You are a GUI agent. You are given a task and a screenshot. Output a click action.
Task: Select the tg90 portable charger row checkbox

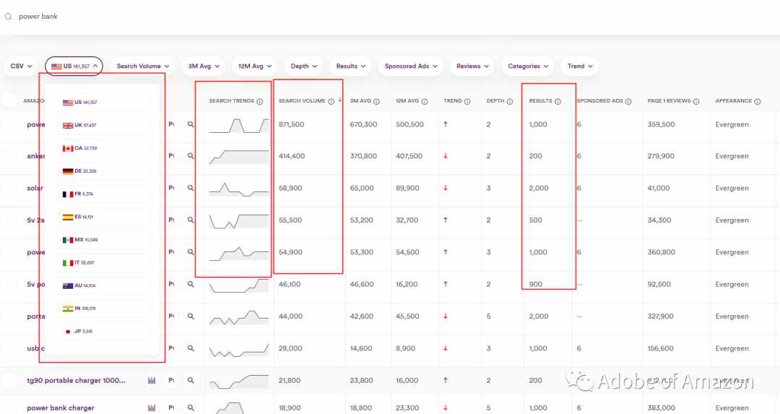pos(9,381)
